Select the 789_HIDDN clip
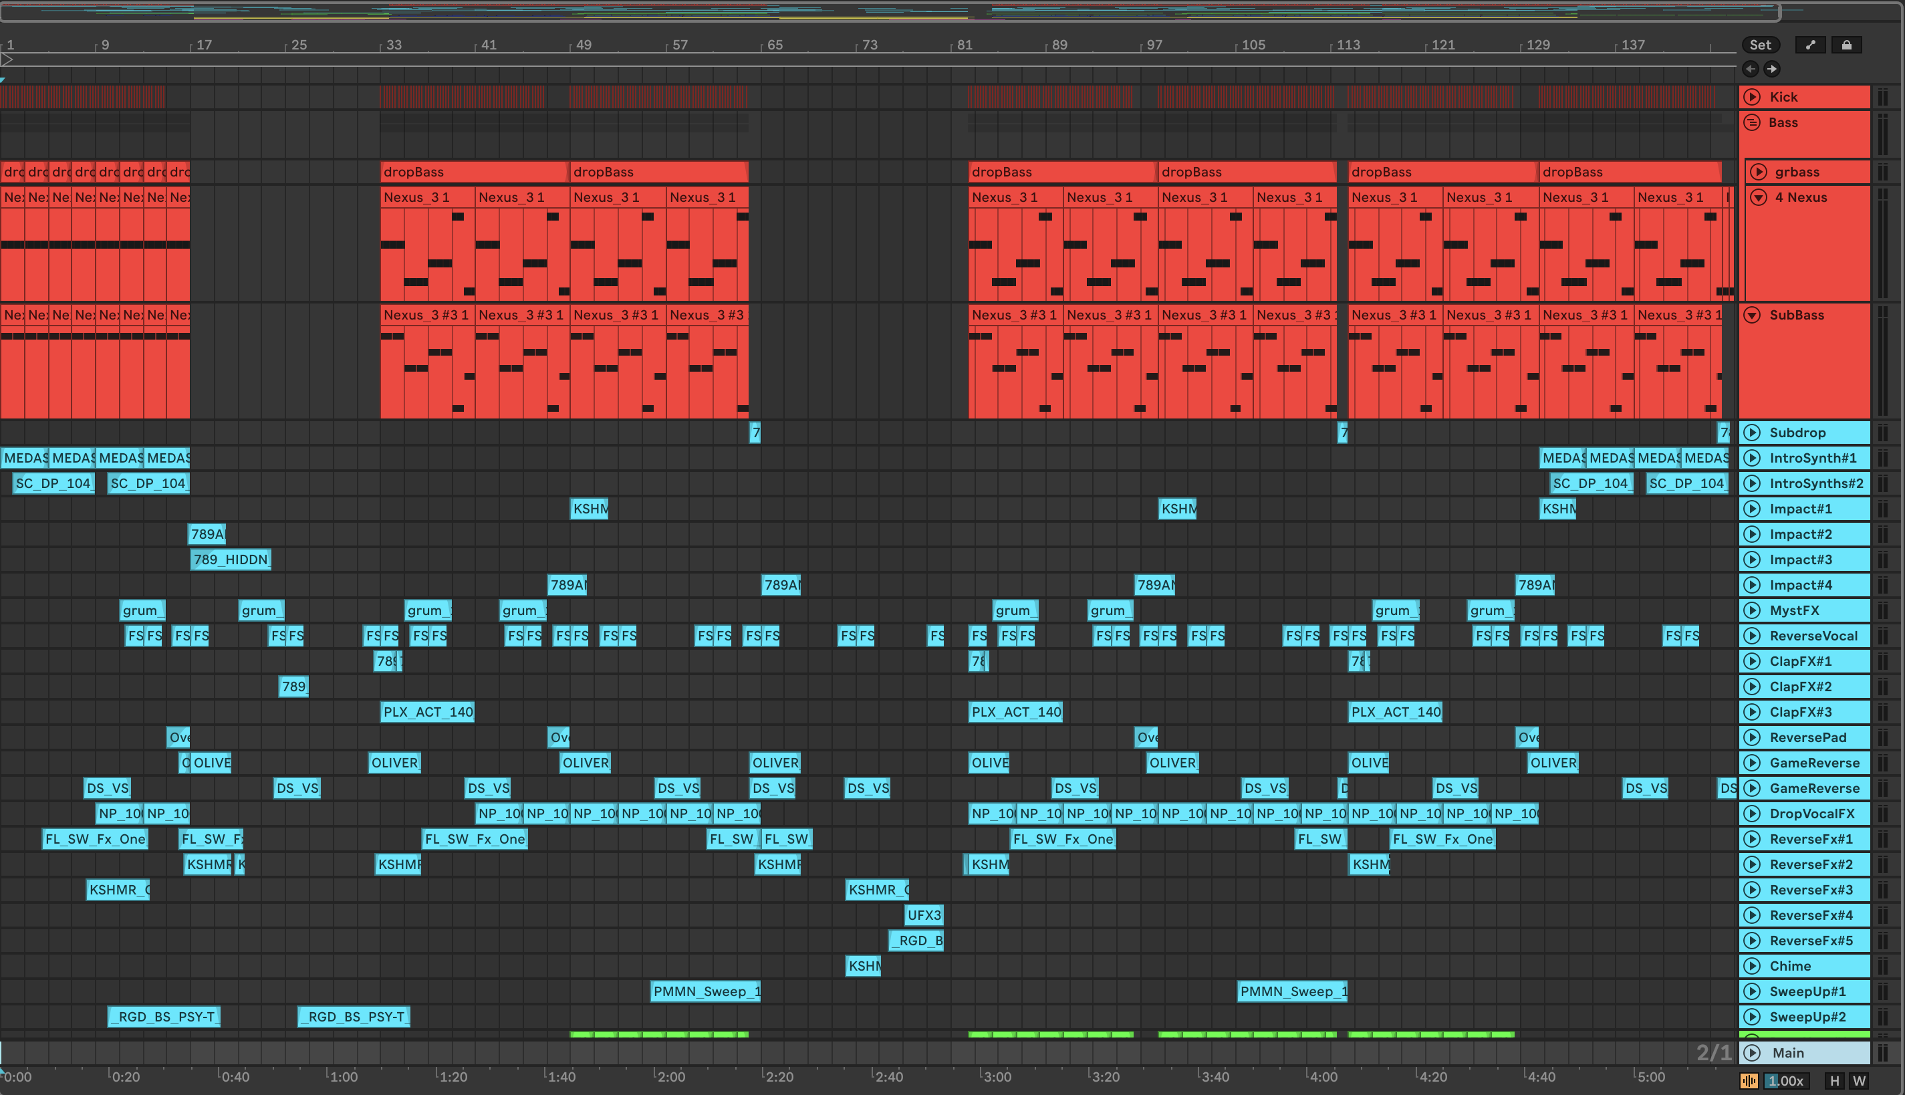 click(x=231, y=560)
